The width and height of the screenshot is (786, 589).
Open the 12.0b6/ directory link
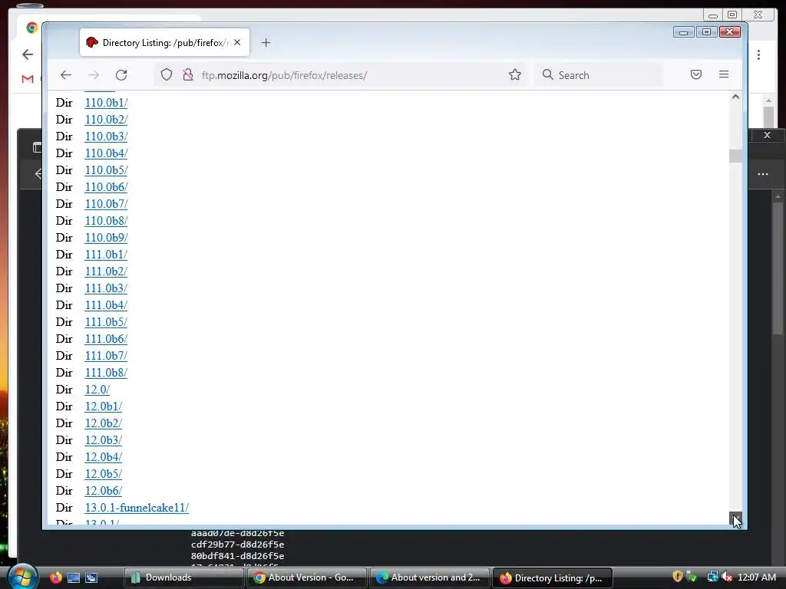click(x=104, y=491)
